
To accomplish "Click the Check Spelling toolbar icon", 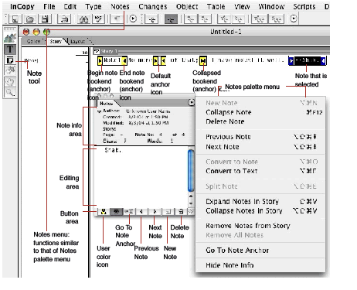I will (98, 19).
